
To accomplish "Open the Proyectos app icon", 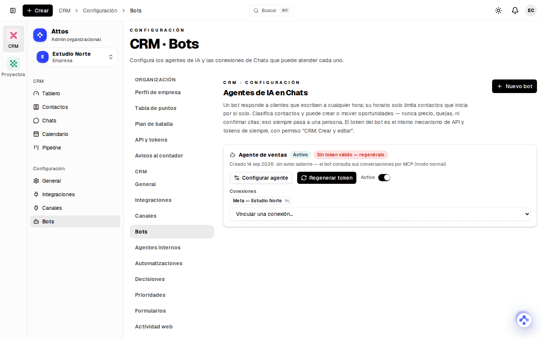I will (x=14, y=67).
